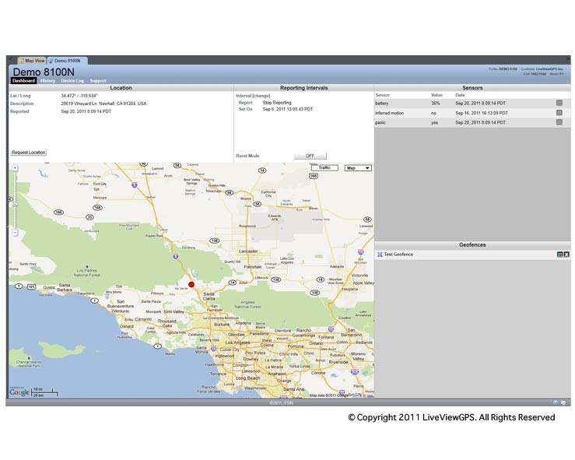
Task: Zoom in using the map plus button
Action: (x=15, y=168)
